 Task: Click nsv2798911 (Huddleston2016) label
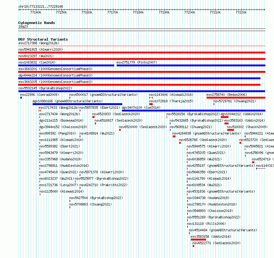coord(64,166)
